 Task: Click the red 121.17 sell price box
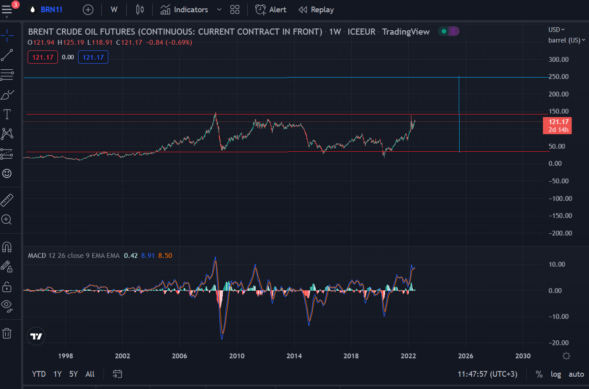[43, 57]
